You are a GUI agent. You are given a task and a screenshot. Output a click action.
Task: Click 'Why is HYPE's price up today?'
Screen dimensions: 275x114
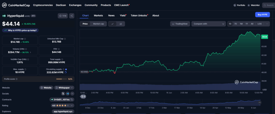coord(20,30)
